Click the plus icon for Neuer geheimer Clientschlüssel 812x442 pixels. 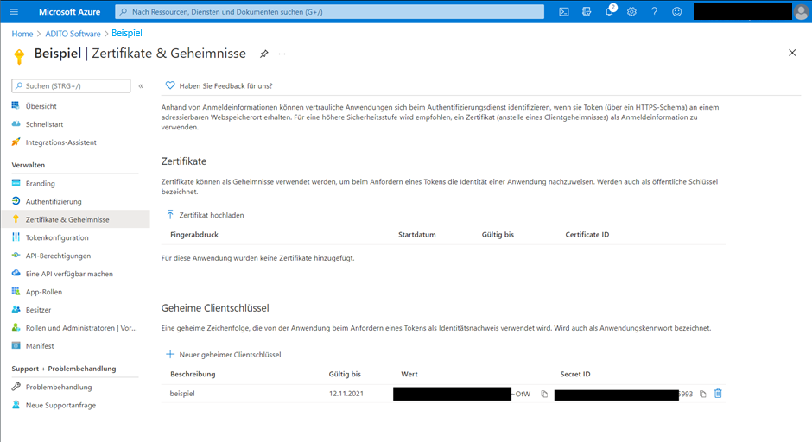coord(170,354)
